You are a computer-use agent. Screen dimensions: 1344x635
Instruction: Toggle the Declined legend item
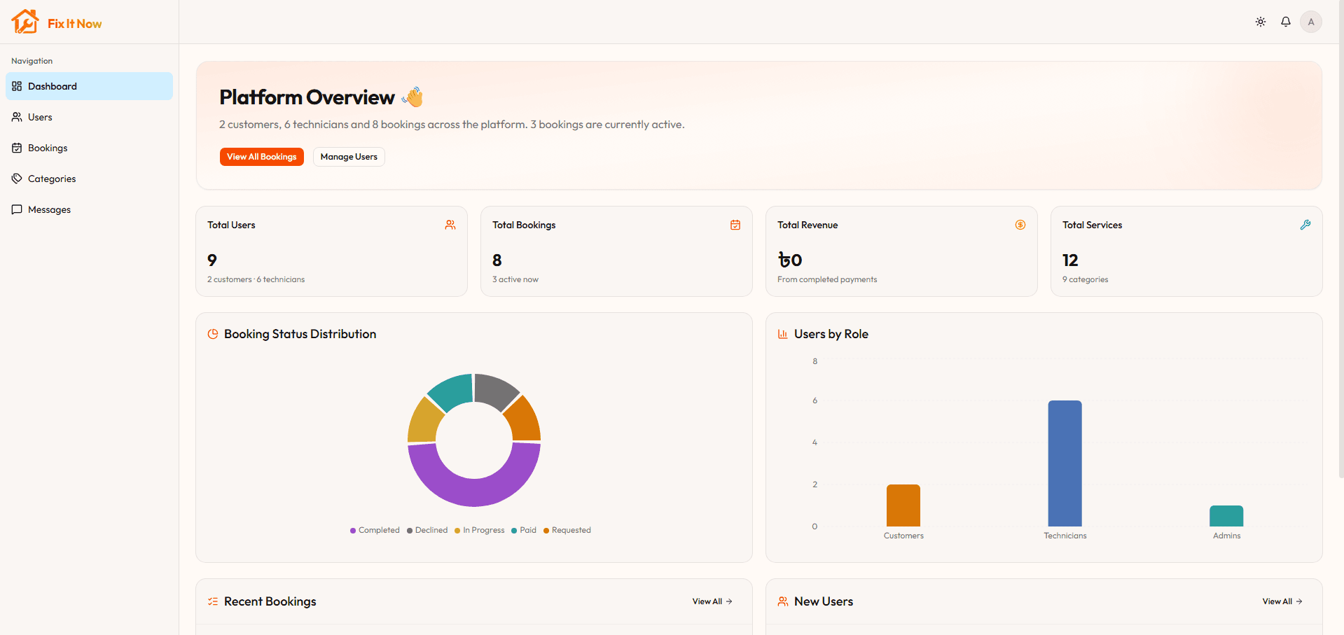pyautogui.click(x=427, y=530)
